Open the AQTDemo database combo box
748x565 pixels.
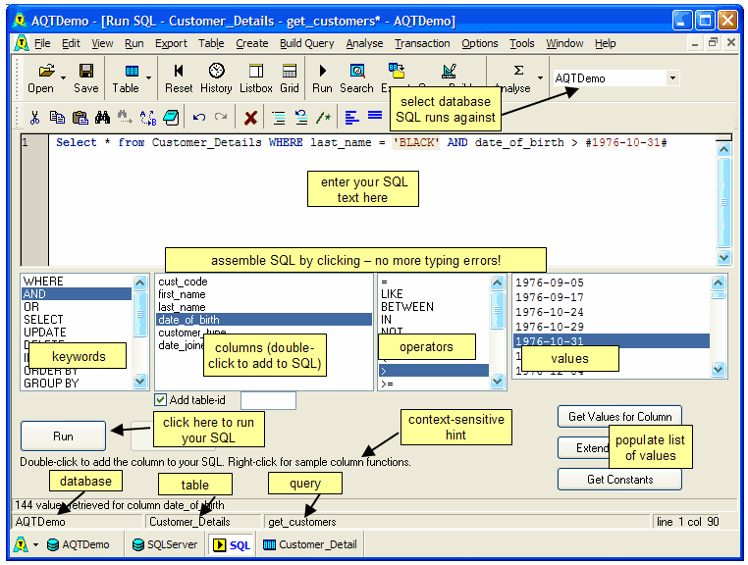(615, 78)
